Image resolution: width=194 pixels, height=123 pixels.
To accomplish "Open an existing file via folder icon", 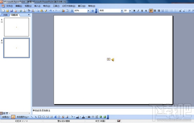I will tap(7, 11).
